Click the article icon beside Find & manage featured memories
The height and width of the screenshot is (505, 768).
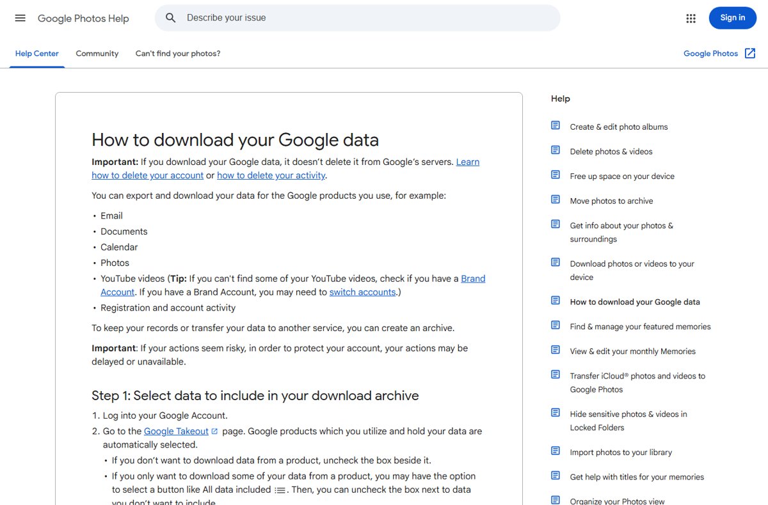point(556,325)
